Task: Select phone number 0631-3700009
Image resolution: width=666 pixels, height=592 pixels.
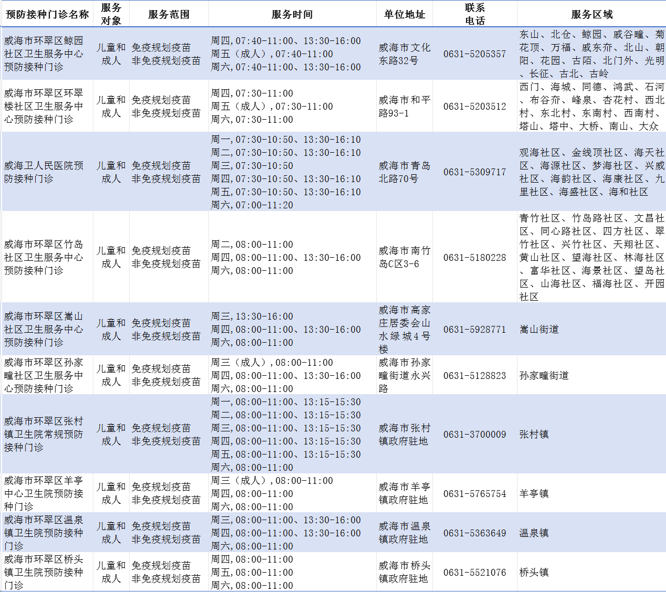Action: pos(475,434)
